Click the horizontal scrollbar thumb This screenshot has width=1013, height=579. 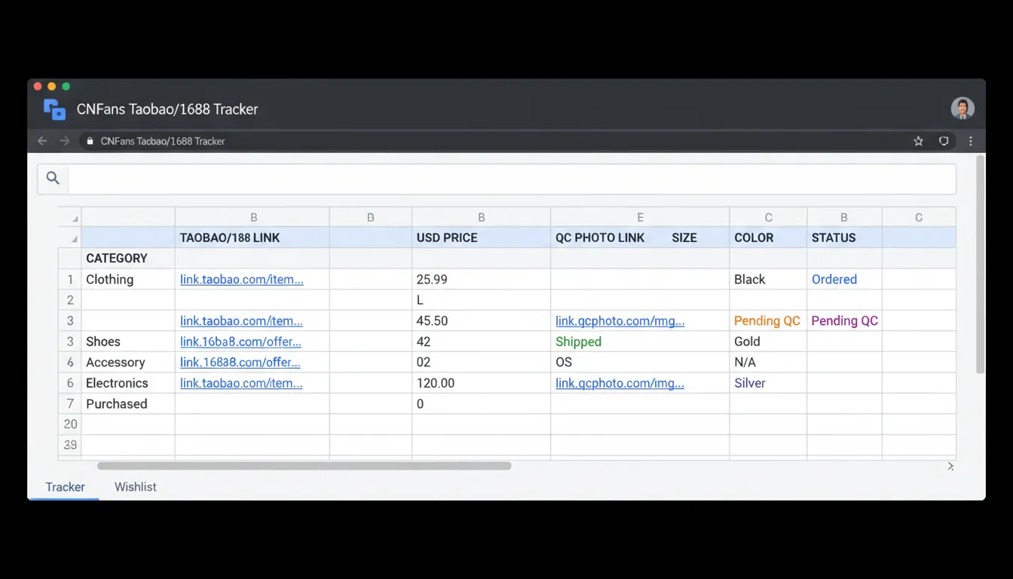pyautogui.click(x=304, y=466)
